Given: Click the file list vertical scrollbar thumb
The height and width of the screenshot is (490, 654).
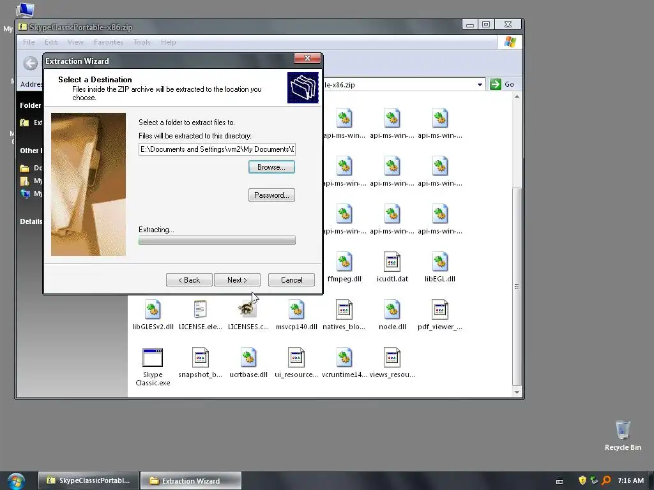Looking at the screenshot, I should click(517, 286).
